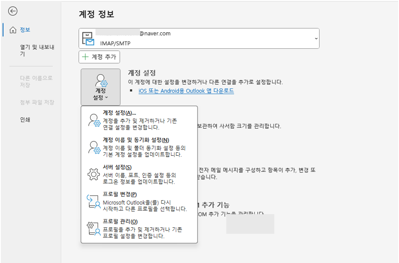Click the 계정 추가 button
399x263 pixels.
coord(99,57)
